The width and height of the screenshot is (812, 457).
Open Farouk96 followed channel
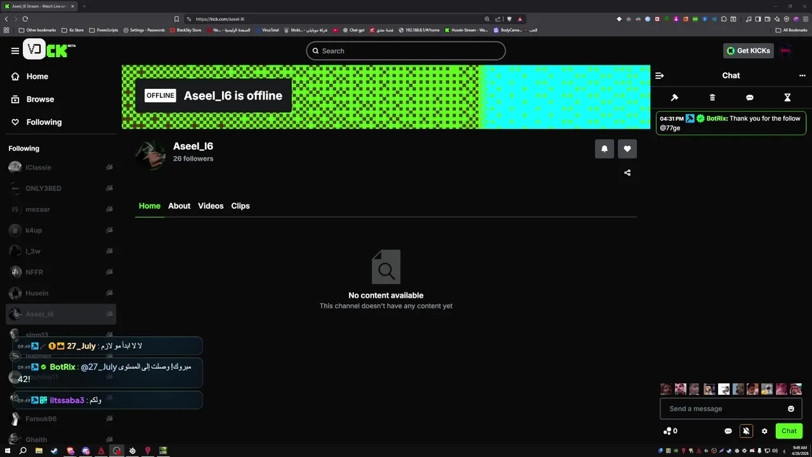point(61,419)
